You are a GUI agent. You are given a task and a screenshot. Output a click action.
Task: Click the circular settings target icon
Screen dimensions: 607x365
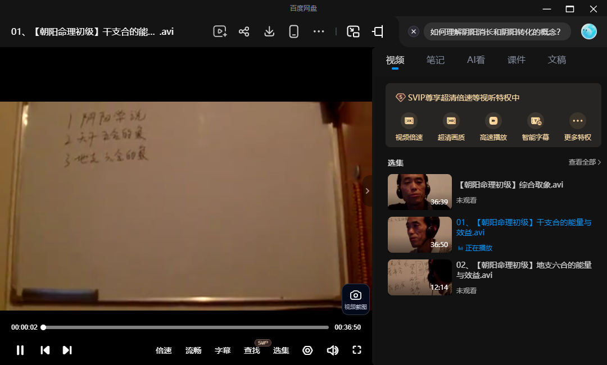click(x=307, y=350)
